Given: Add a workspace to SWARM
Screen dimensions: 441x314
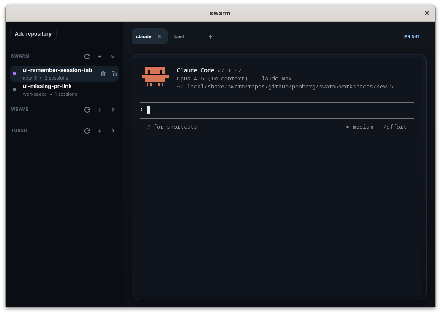Looking at the screenshot, I should (x=100, y=57).
